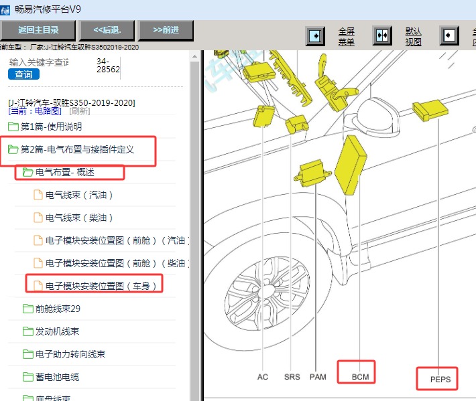476x401 pixels.
Task: Open 电子模块安装位置图(车身)
Action: [101, 286]
